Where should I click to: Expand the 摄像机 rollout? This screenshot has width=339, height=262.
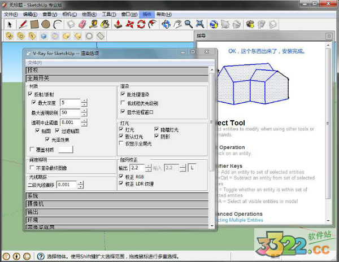point(117,204)
